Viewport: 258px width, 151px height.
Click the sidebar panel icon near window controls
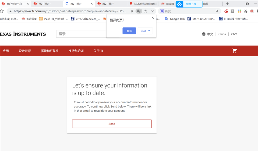pyautogui.click(x=247, y=3)
